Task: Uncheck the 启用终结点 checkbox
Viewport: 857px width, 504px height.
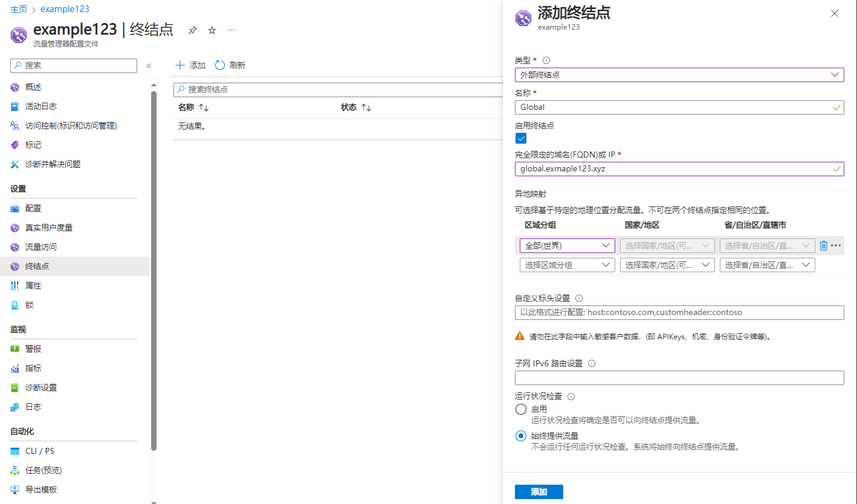Action: (521, 138)
